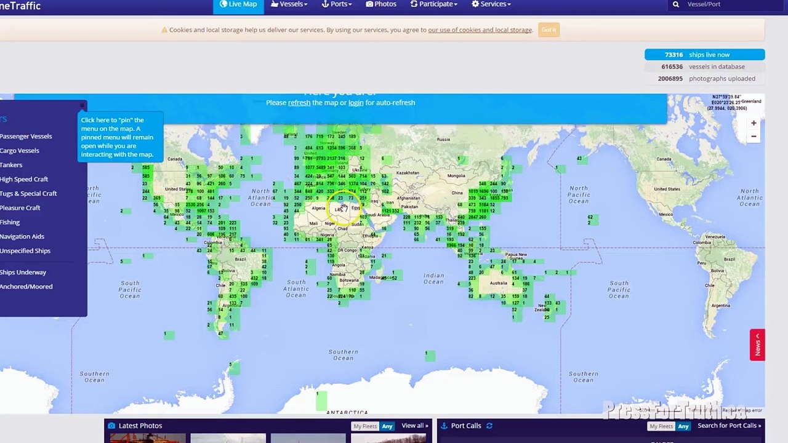The image size is (788, 443).
Task: Pin the filter menu on map
Action: pos(82,106)
